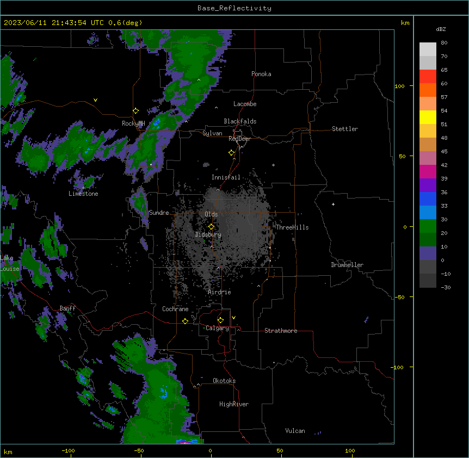This screenshot has width=469, height=458.
Task: Select the purple 10 dBZ legend color
Action: coord(428,253)
